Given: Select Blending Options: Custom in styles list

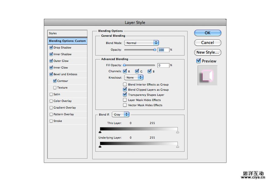Looking at the screenshot, I should pyautogui.click(x=67, y=41).
